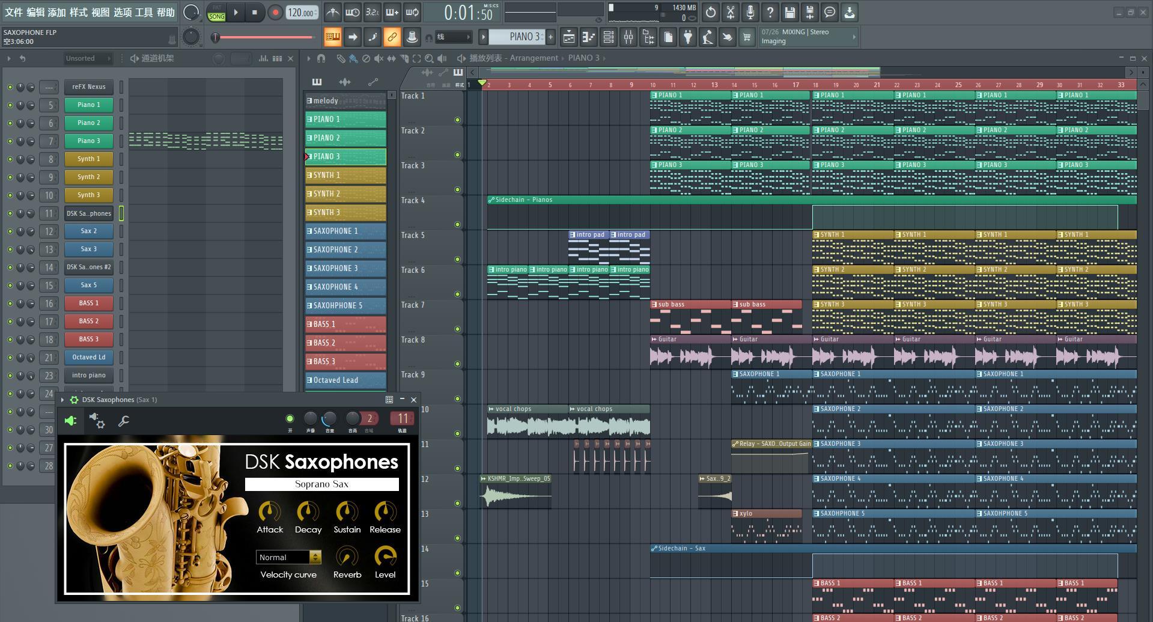Select the Synth 2 channel button
The width and height of the screenshot is (1153, 622).
coord(89,177)
